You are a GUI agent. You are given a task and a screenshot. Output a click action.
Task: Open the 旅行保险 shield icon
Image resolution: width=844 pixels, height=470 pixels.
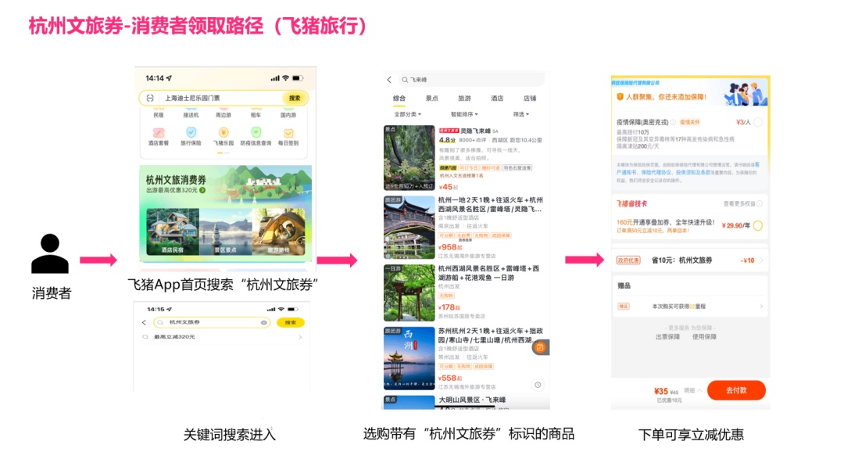click(x=191, y=132)
